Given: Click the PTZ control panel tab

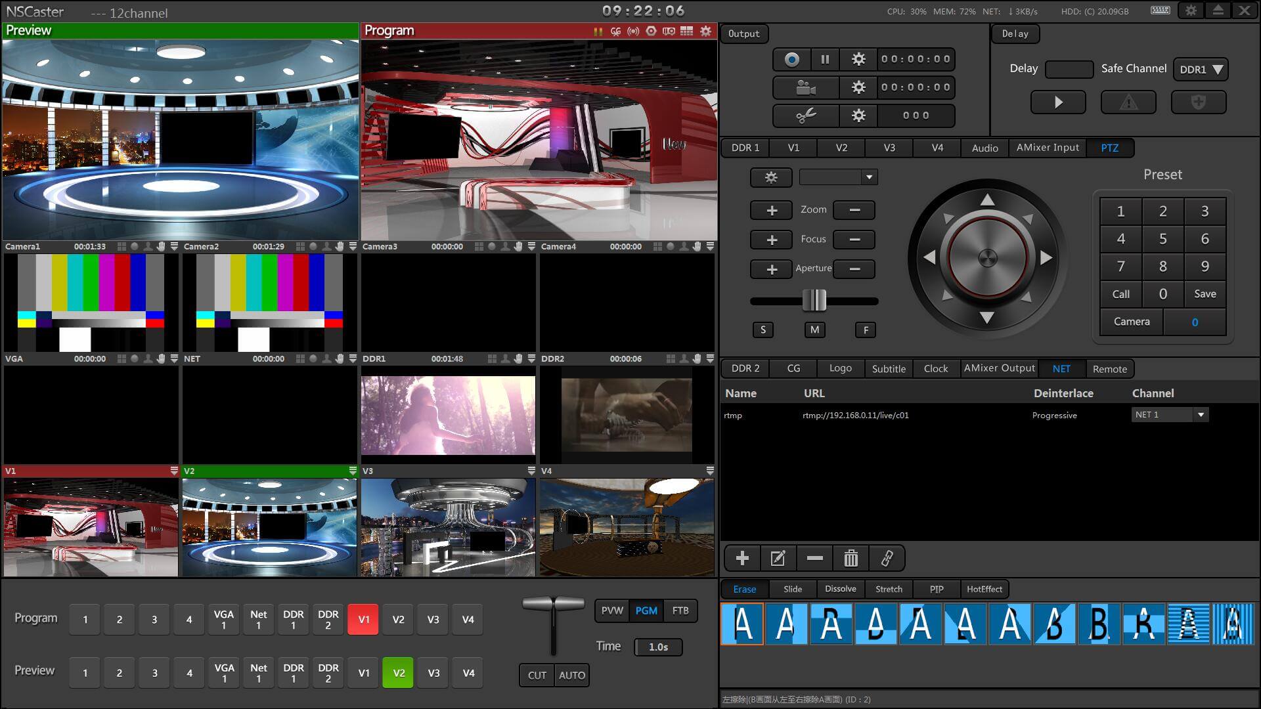Looking at the screenshot, I should point(1109,147).
